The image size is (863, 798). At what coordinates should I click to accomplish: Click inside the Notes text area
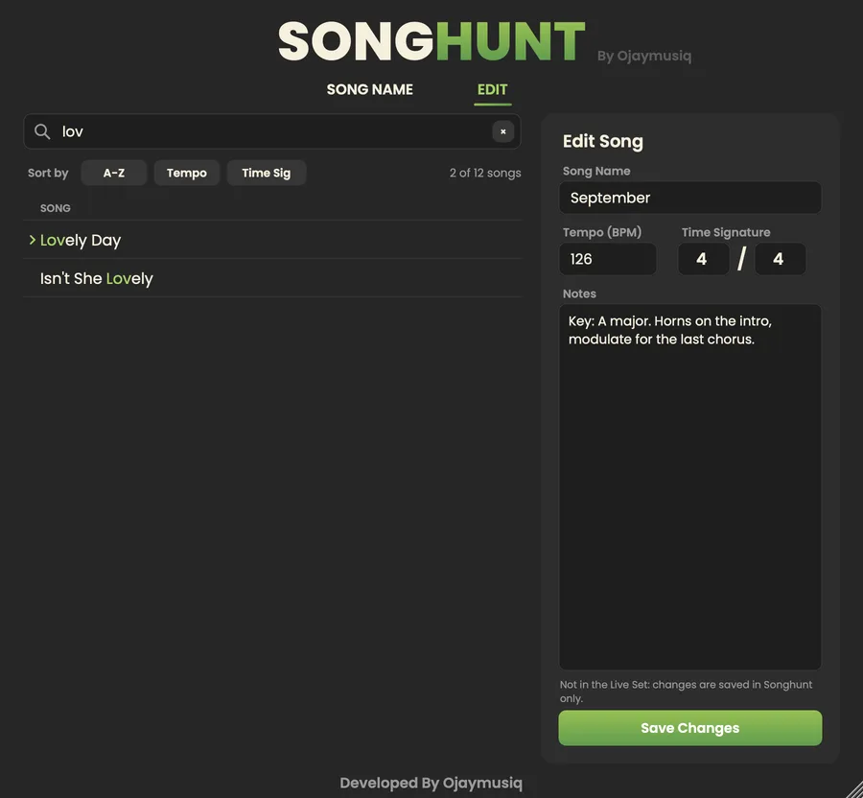[690, 487]
